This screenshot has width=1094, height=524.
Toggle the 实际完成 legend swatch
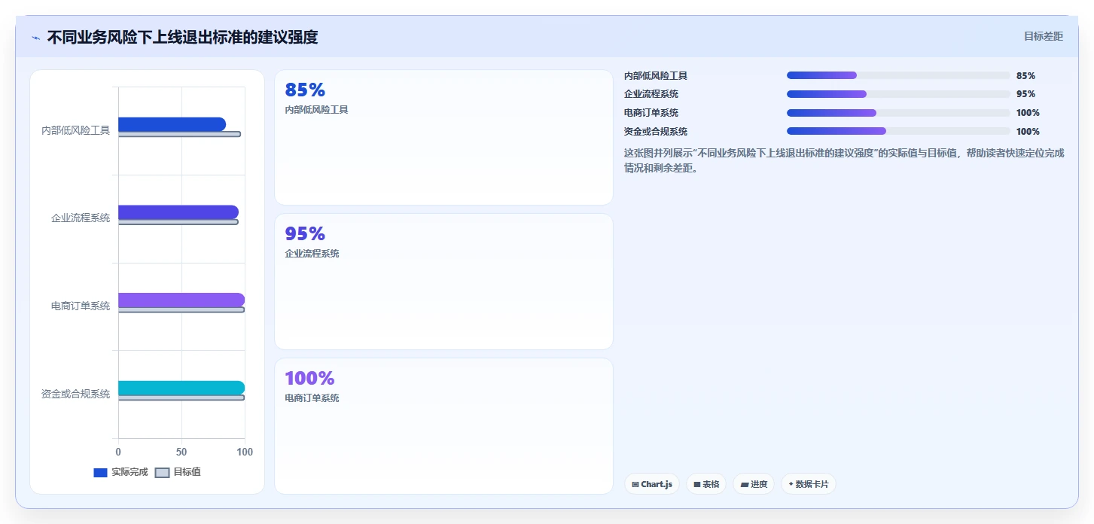pos(100,473)
